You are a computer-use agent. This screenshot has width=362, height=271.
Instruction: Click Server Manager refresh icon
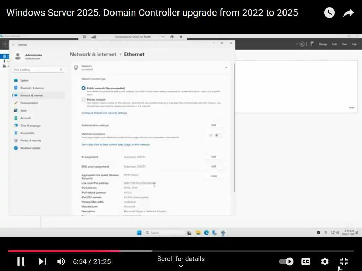302,44
